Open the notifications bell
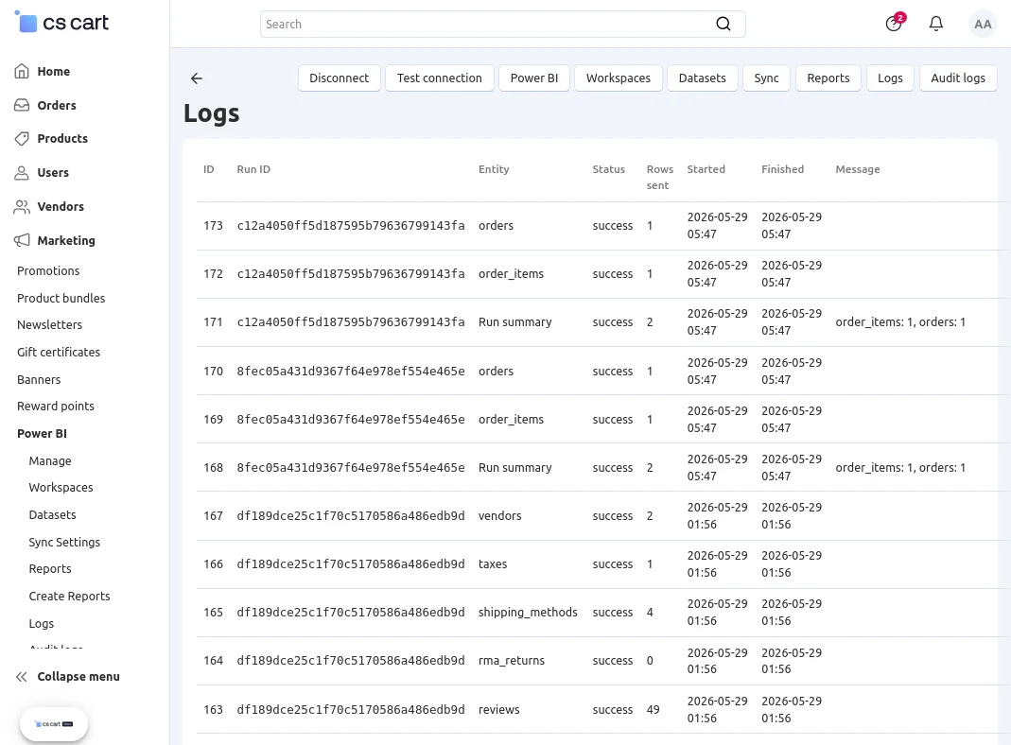 [935, 24]
